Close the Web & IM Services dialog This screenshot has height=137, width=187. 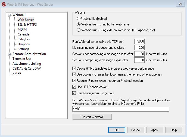pos(180,4)
